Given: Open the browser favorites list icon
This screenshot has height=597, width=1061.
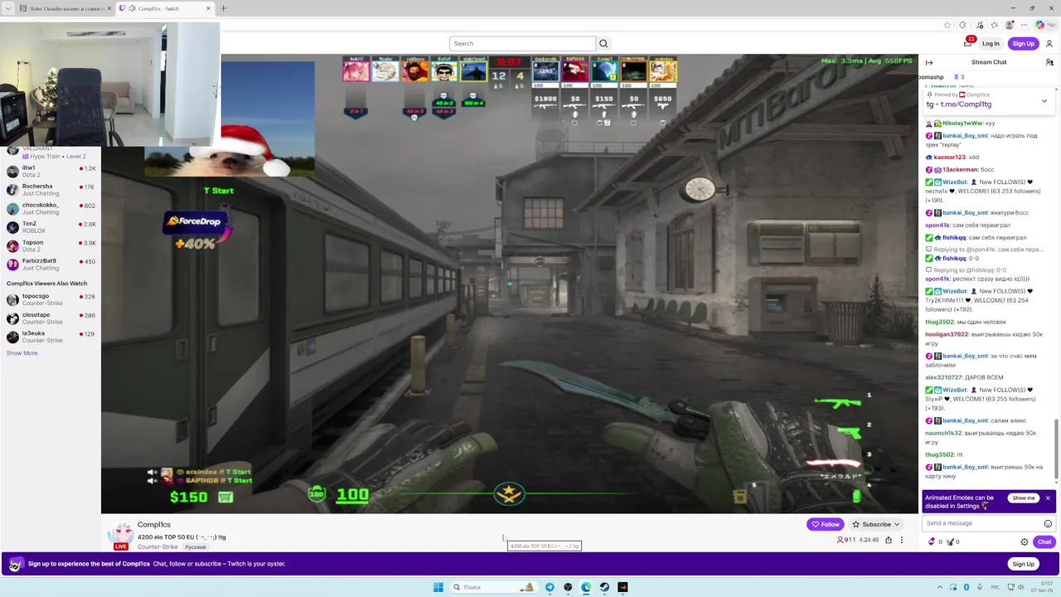Looking at the screenshot, I should point(994,25).
